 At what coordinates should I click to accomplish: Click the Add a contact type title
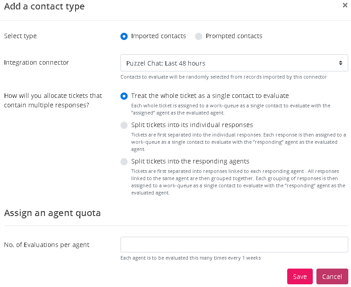(x=44, y=6)
